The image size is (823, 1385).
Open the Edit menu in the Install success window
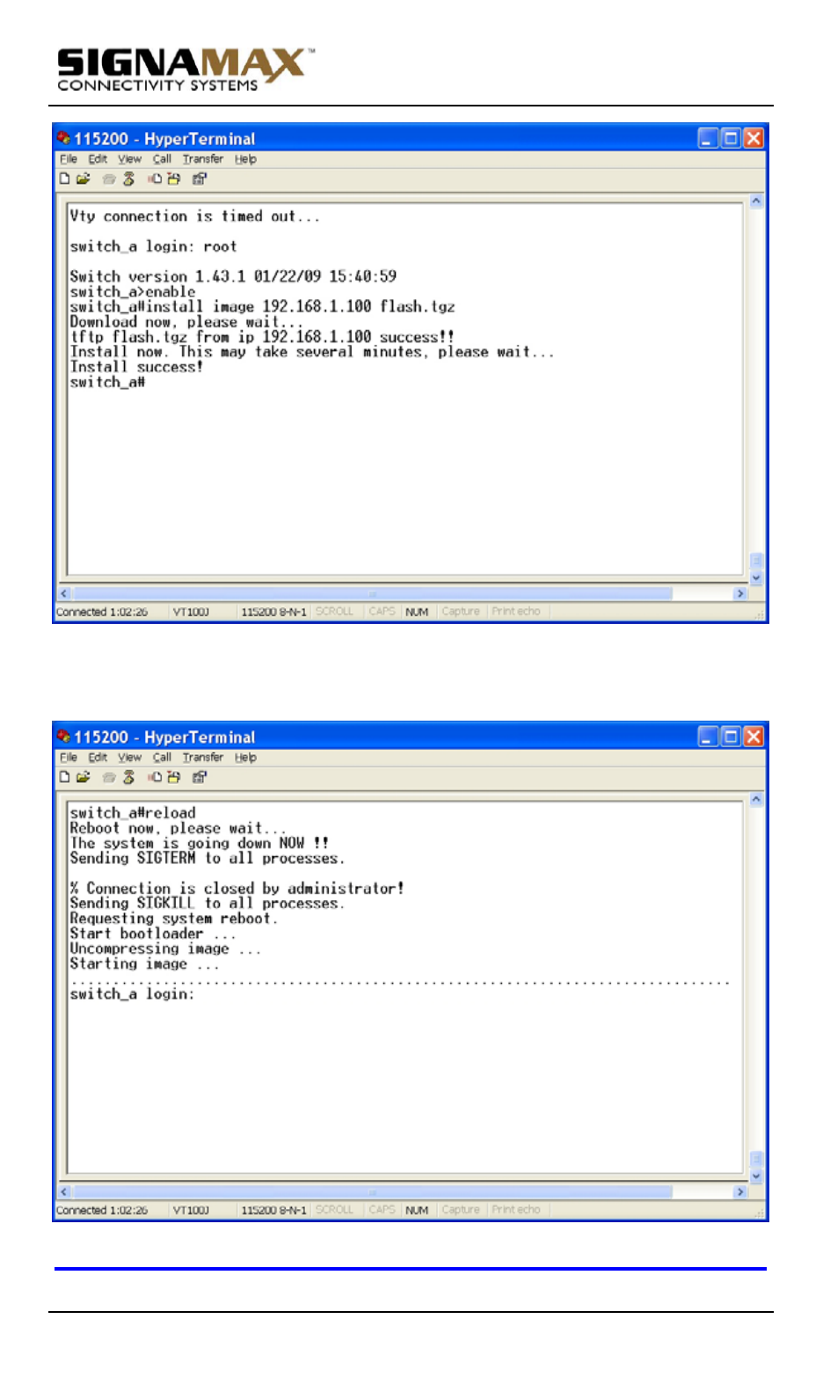(x=98, y=159)
